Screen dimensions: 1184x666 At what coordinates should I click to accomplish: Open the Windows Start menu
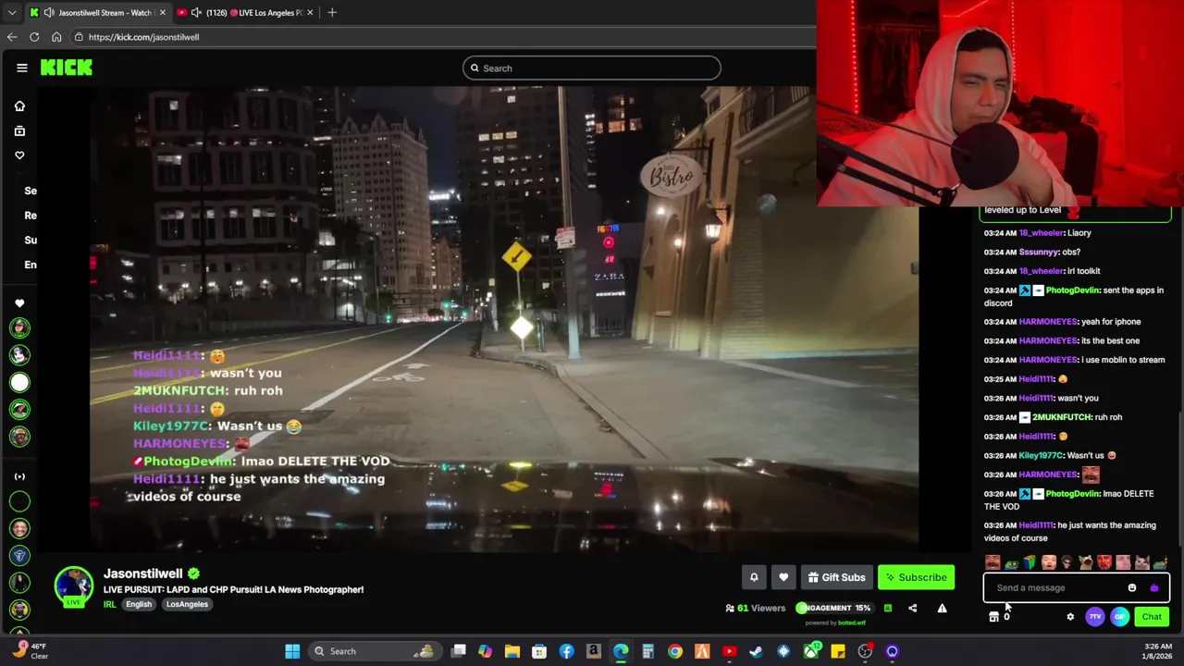(x=292, y=651)
